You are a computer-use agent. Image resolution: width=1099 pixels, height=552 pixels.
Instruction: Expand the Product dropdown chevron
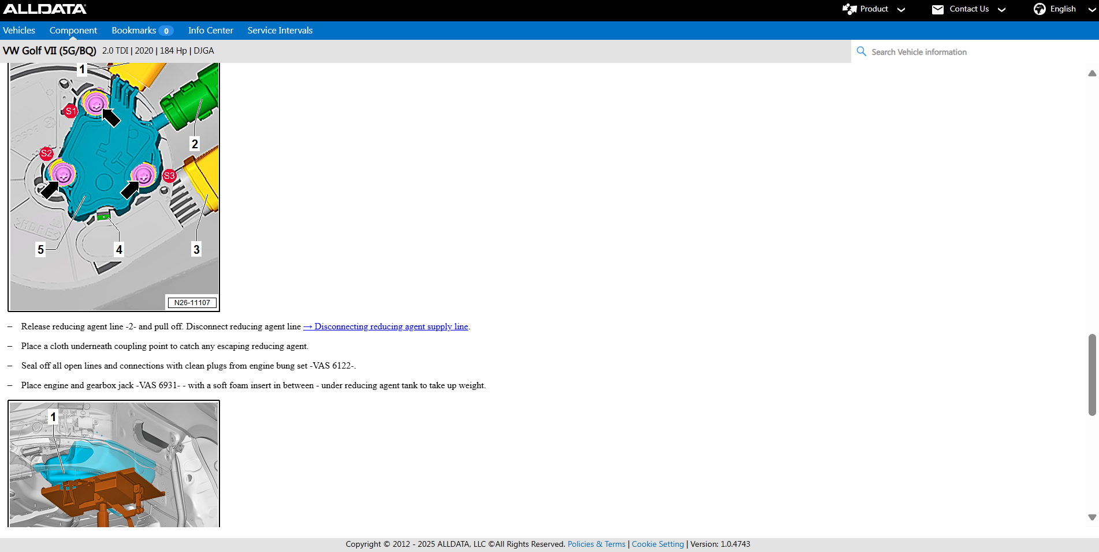click(901, 10)
